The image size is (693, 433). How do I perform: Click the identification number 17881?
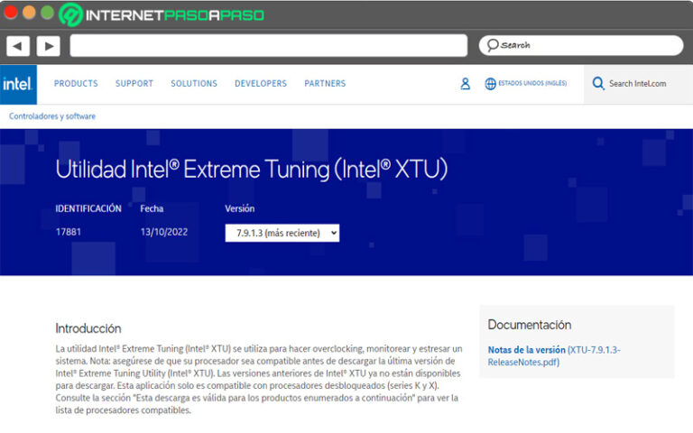pyautogui.click(x=68, y=232)
